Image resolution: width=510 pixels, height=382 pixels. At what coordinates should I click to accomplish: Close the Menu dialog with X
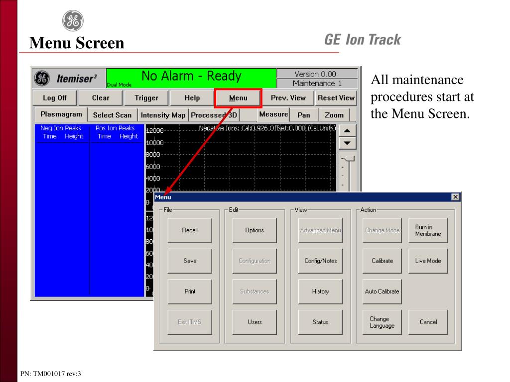point(455,197)
